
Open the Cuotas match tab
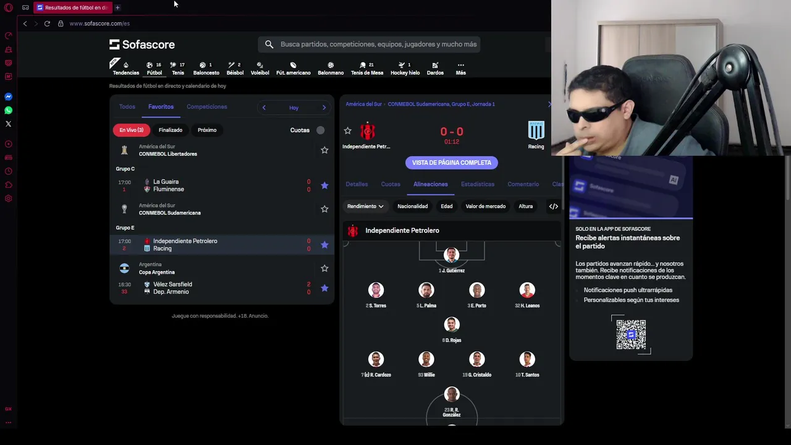click(x=391, y=184)
